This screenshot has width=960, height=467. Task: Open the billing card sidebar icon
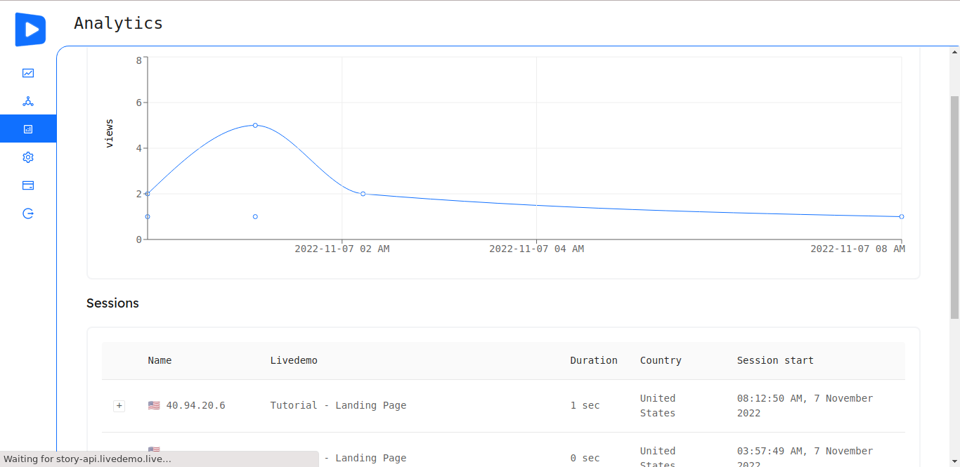click(28, 185)
